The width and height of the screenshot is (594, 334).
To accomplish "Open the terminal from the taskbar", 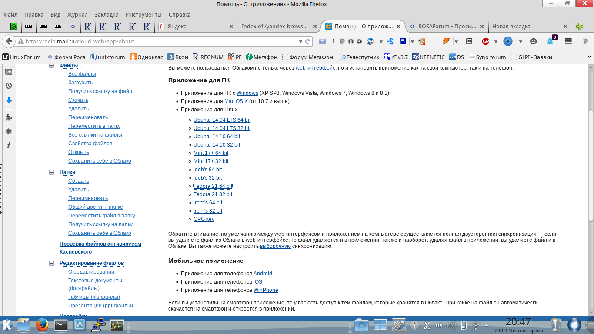I will click(60, 325).
